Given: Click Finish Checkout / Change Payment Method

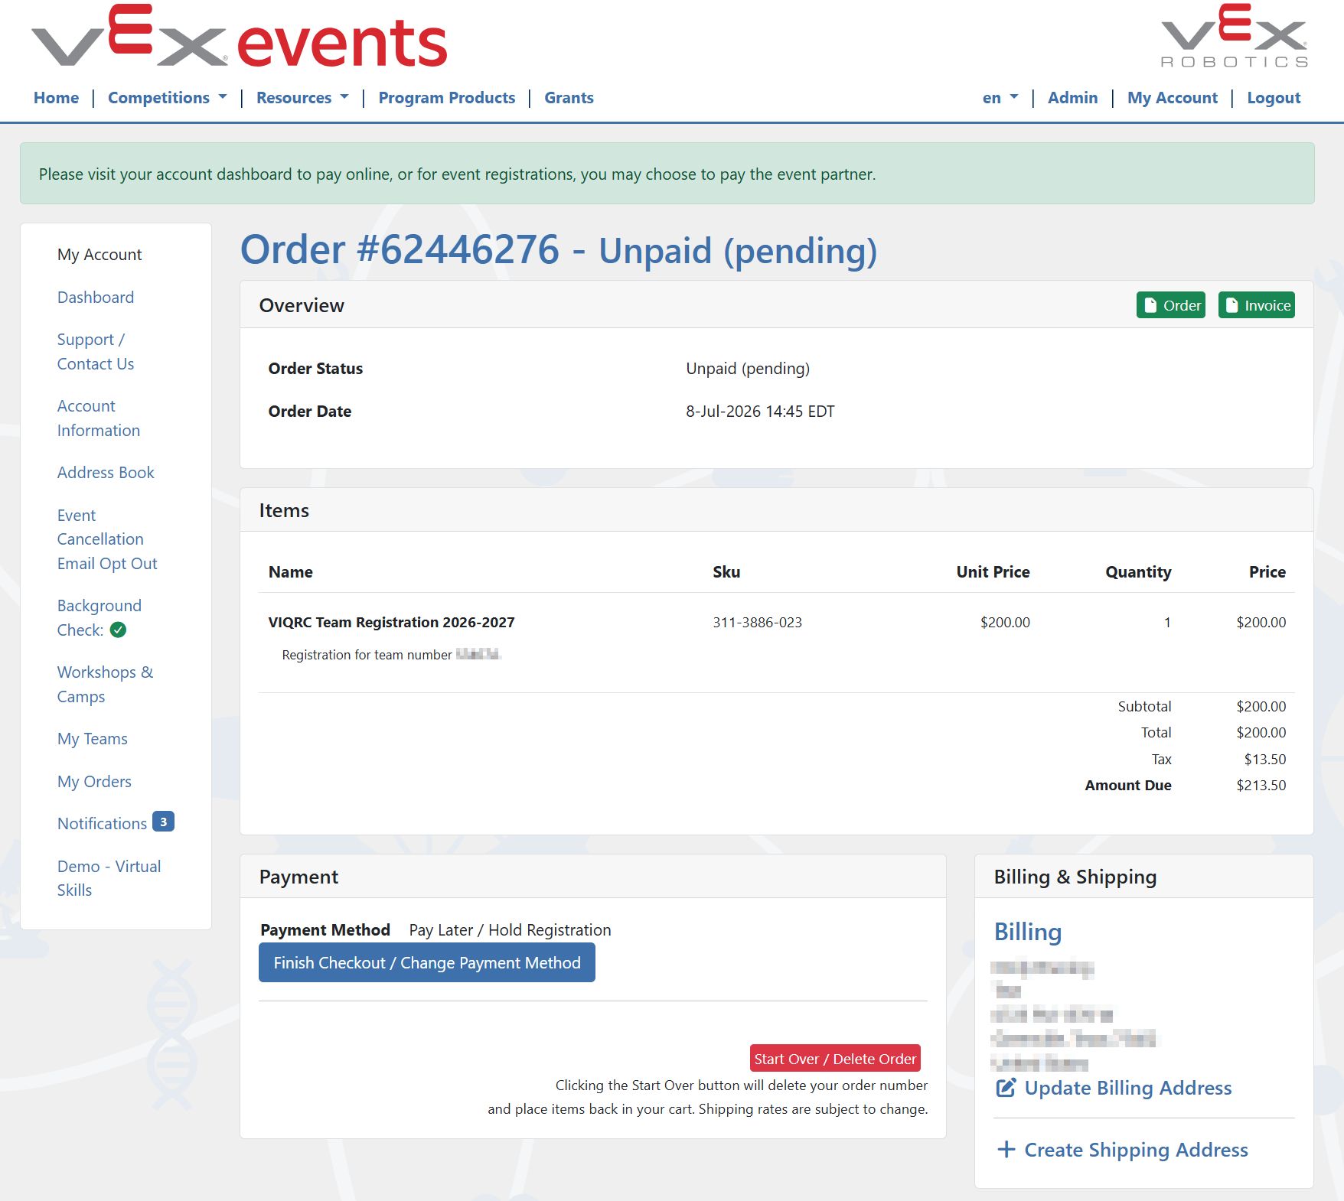Looking at the screenshot, I should (x=427, y=962).
